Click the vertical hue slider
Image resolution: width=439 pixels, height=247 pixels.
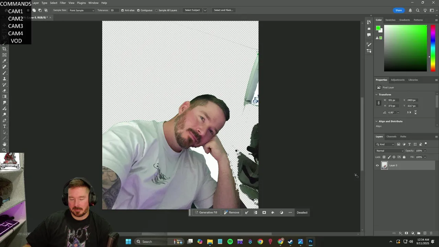tap(432, 48)
